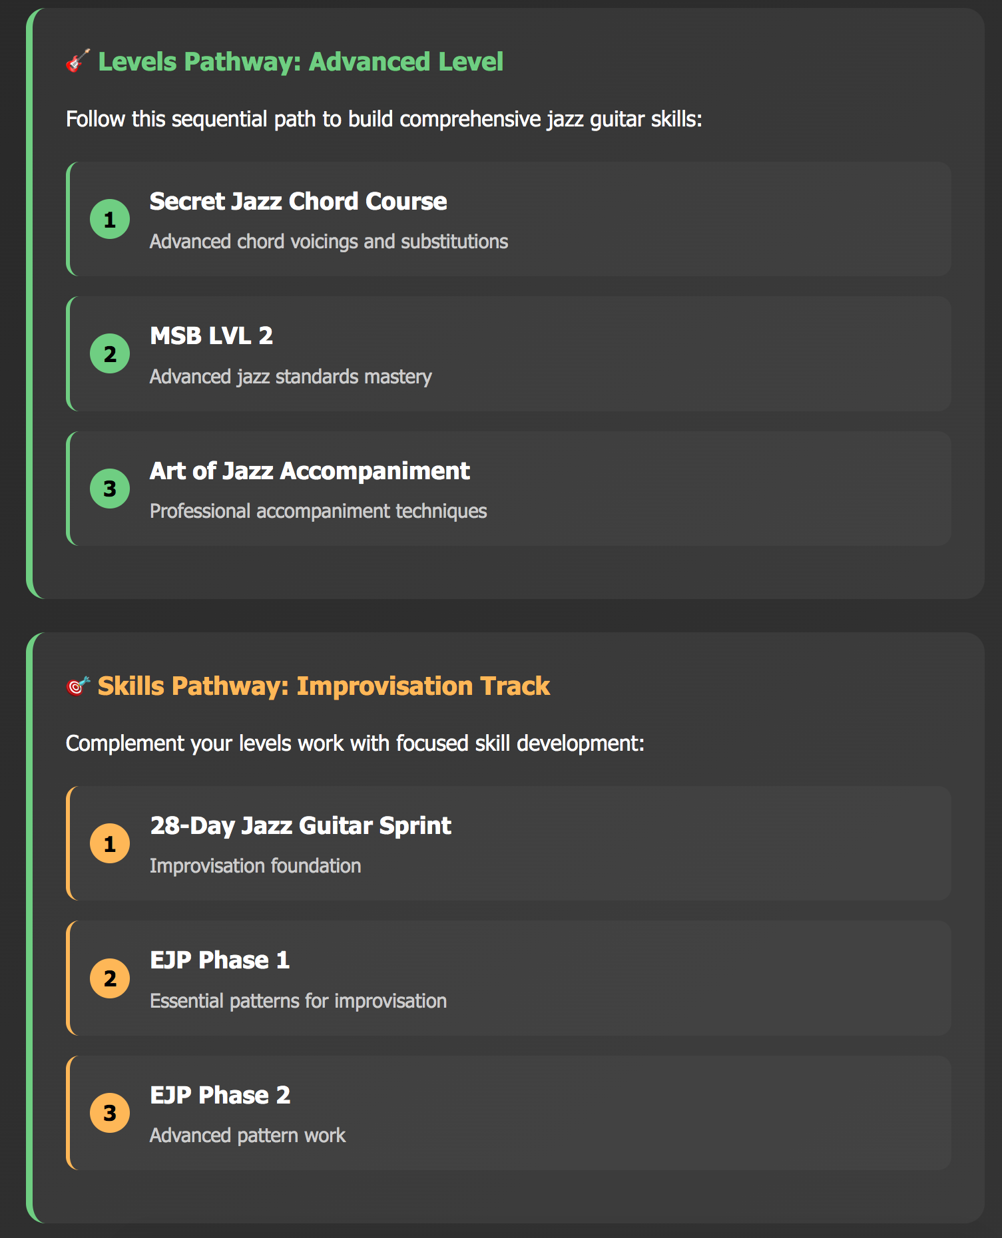This screenshot has width=1002, height=1238.
Task: Open the MSB LVL 2 course title
Action: pos(211,335)
